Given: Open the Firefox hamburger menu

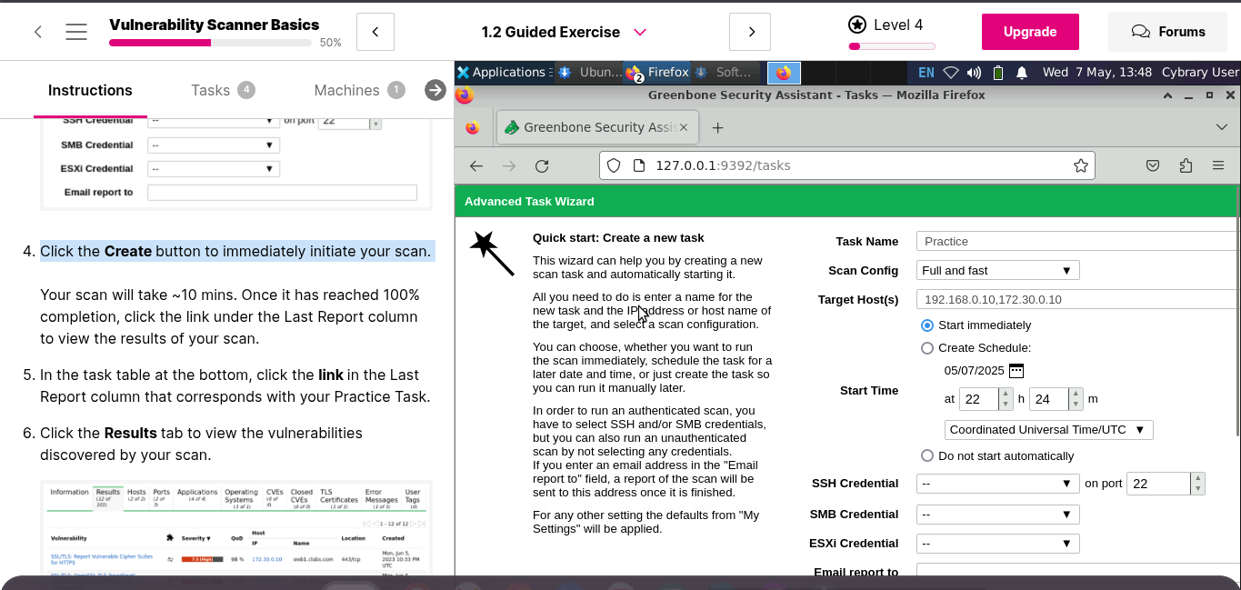Looking at the screenshot, I should (x=1218, y=165).
